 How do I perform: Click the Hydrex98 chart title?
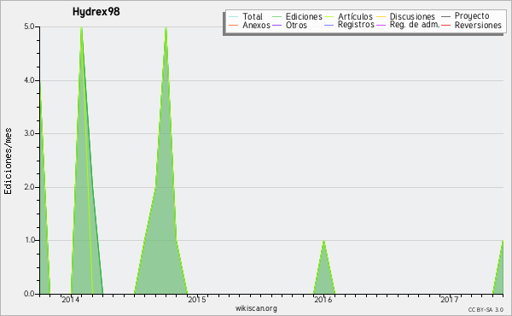(x=96, y=12)
